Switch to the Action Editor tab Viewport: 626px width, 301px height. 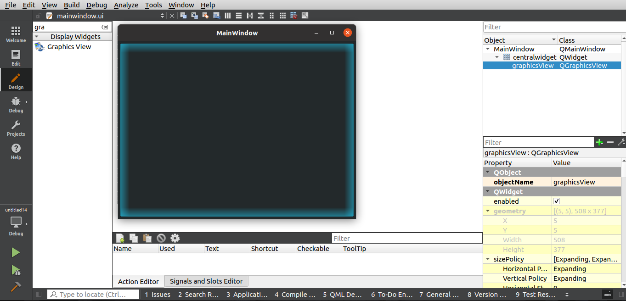[x=138, y=282]
